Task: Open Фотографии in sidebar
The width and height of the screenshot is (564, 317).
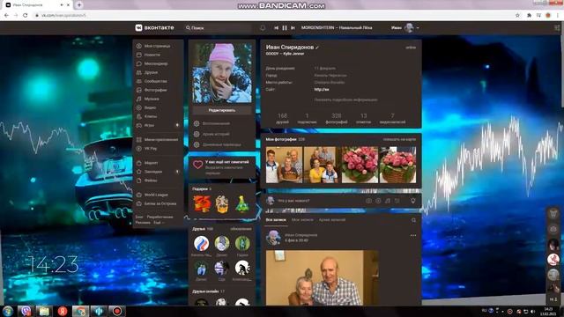Action: coord(157,90)
